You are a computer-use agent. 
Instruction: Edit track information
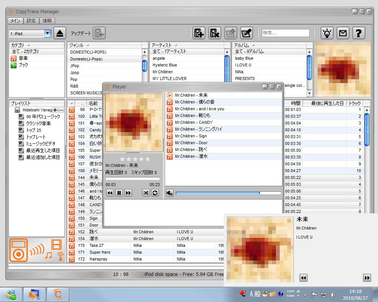246,33
